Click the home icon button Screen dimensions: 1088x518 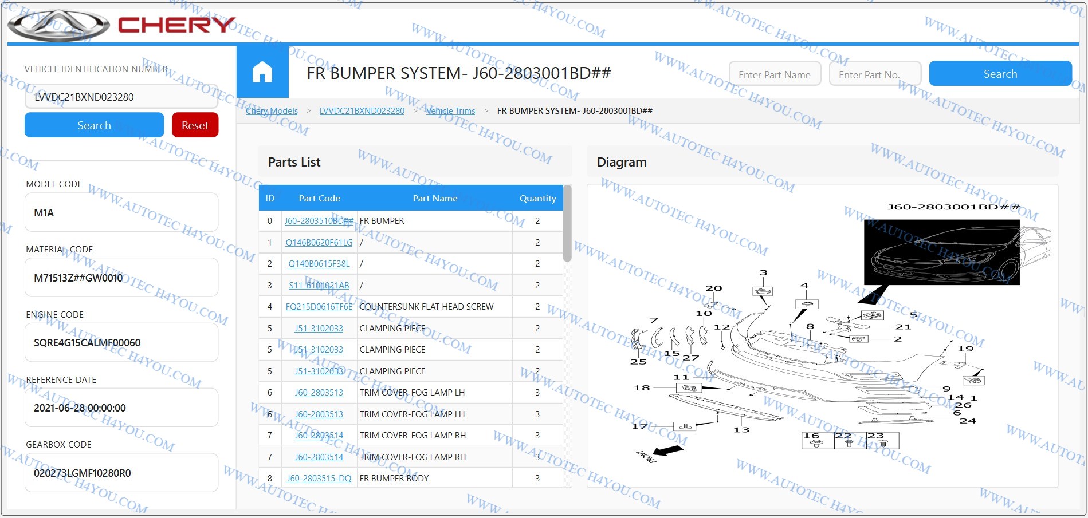point(262,72)
